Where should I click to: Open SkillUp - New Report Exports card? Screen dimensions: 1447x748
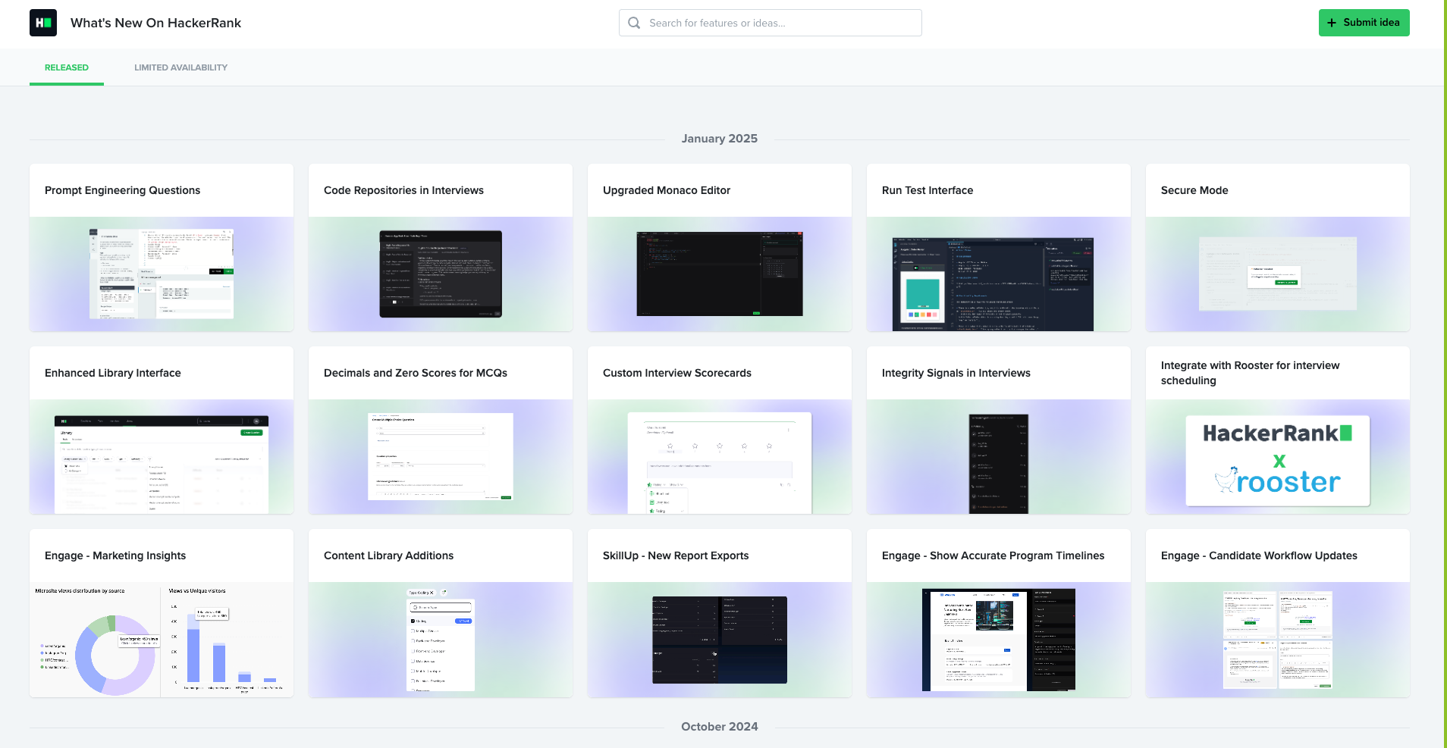click(x=675, y=556)
